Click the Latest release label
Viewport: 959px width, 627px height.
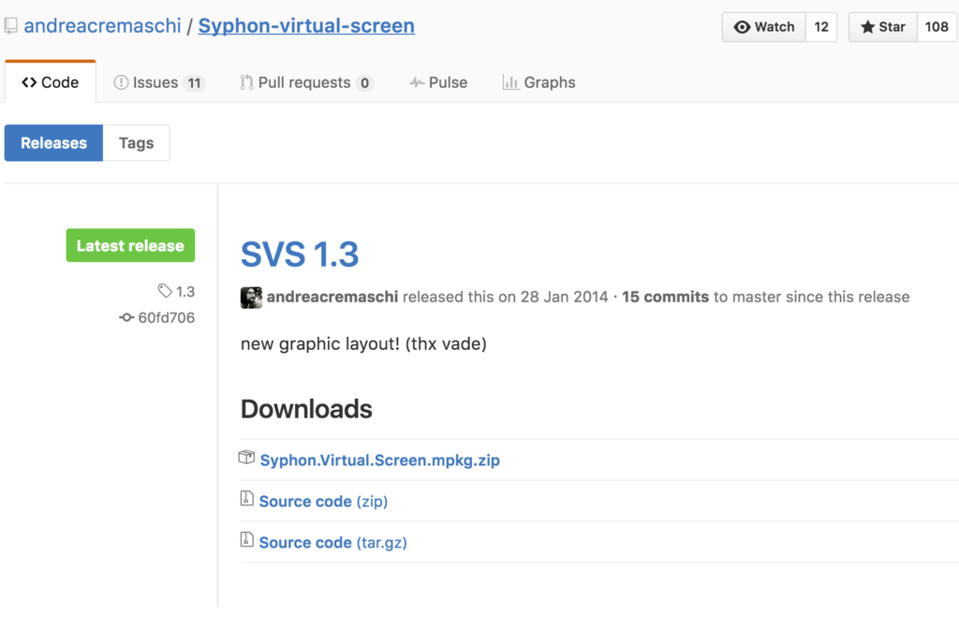coord(130,245)
